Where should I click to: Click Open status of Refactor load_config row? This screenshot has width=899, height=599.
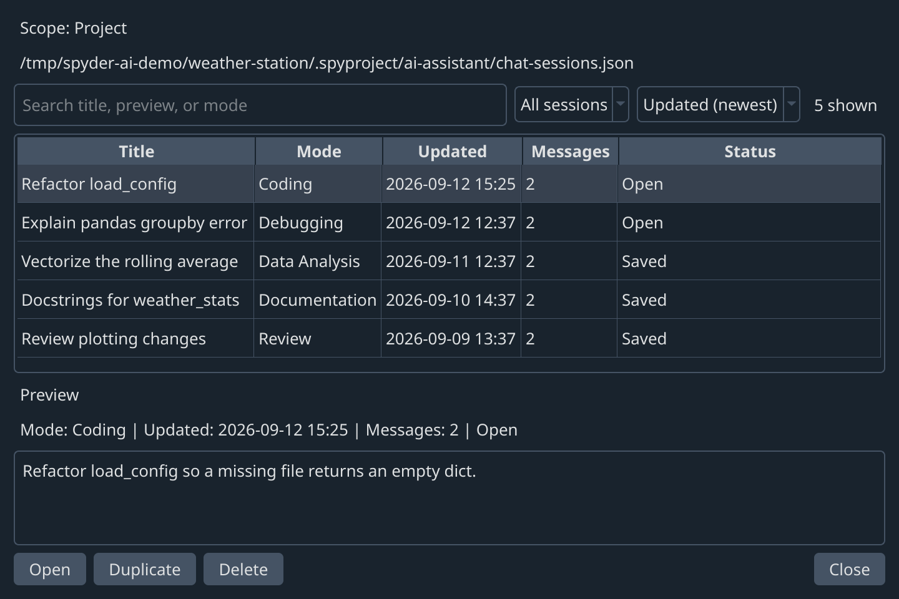(x=749, y=184)
